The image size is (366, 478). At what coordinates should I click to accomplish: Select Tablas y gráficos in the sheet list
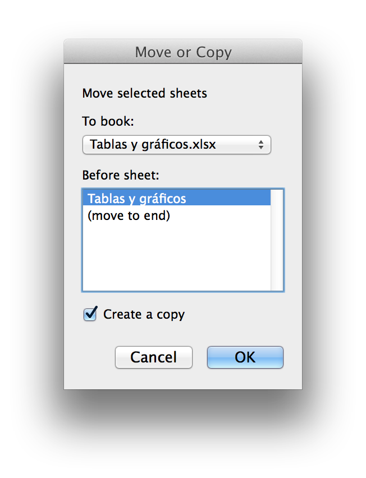[x=137, y=199]
